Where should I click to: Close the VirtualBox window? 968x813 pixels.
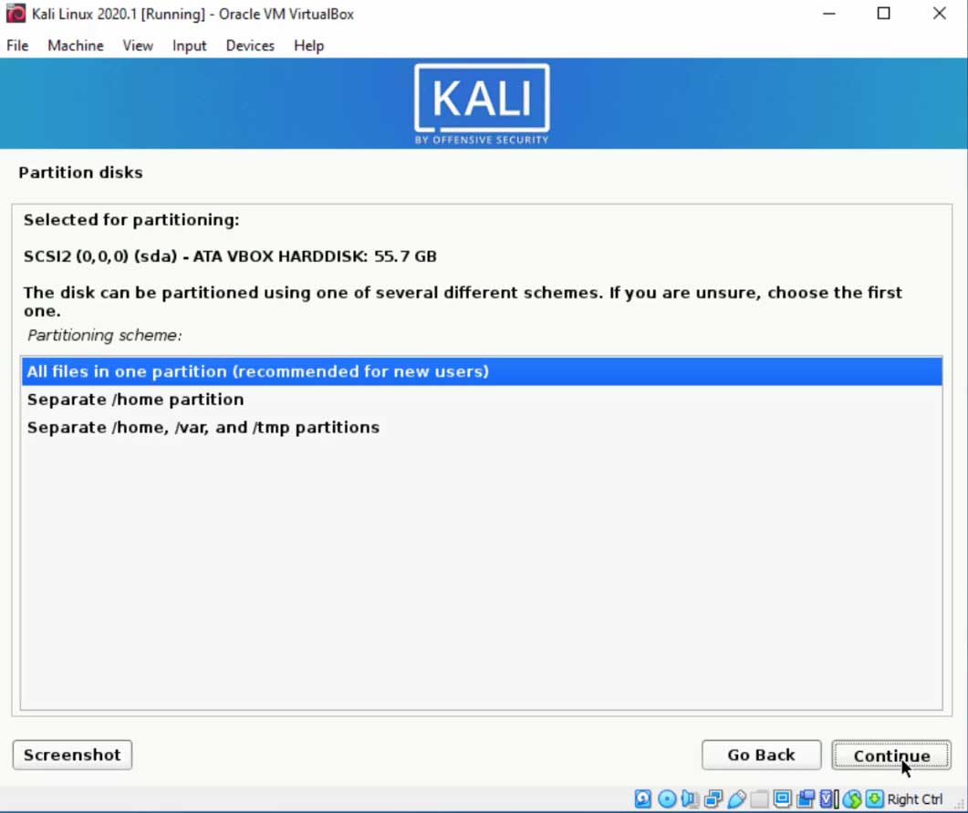pos(939,14)
